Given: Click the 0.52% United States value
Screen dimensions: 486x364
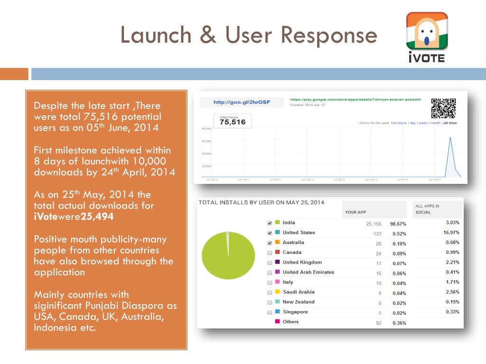Looking at the screenshot, I should pyautogui.click(x=399, y=234).
